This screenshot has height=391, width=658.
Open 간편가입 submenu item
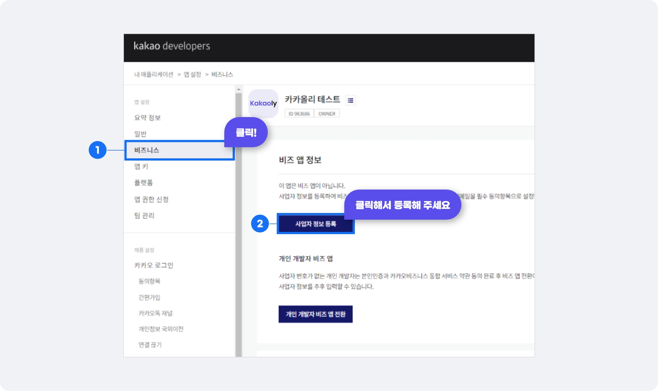click(150, 297)
